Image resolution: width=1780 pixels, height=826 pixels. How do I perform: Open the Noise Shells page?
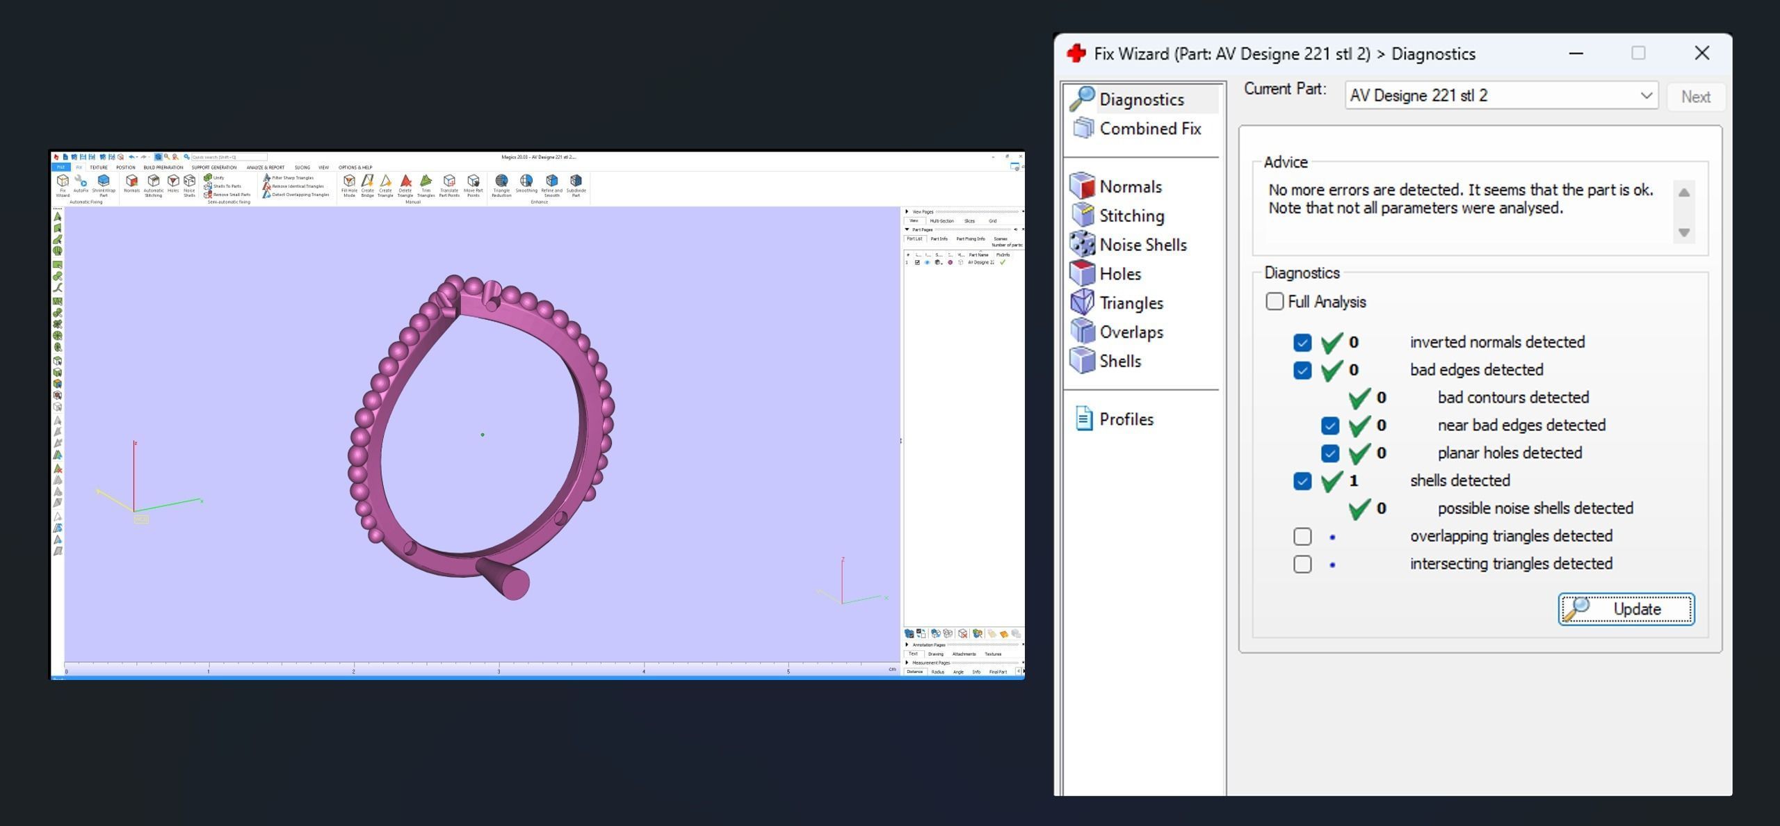[1142, 245]
